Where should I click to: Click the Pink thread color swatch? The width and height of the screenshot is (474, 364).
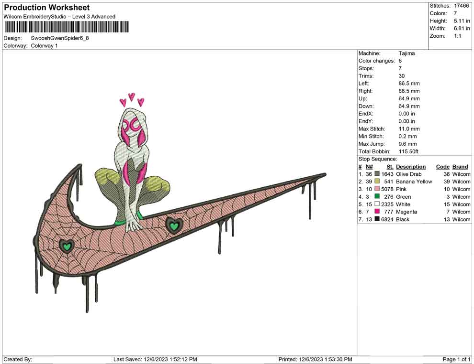(377, 189)
